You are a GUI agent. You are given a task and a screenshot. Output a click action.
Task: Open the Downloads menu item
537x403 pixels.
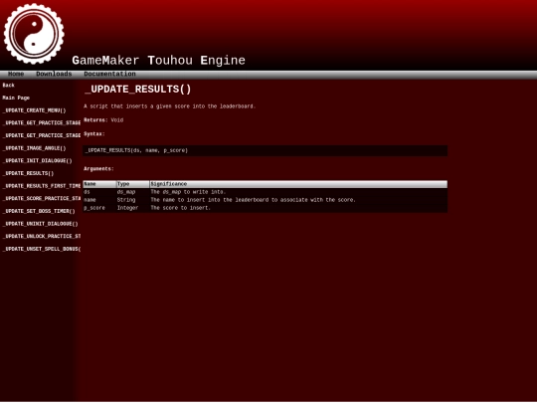pos(54,74)
